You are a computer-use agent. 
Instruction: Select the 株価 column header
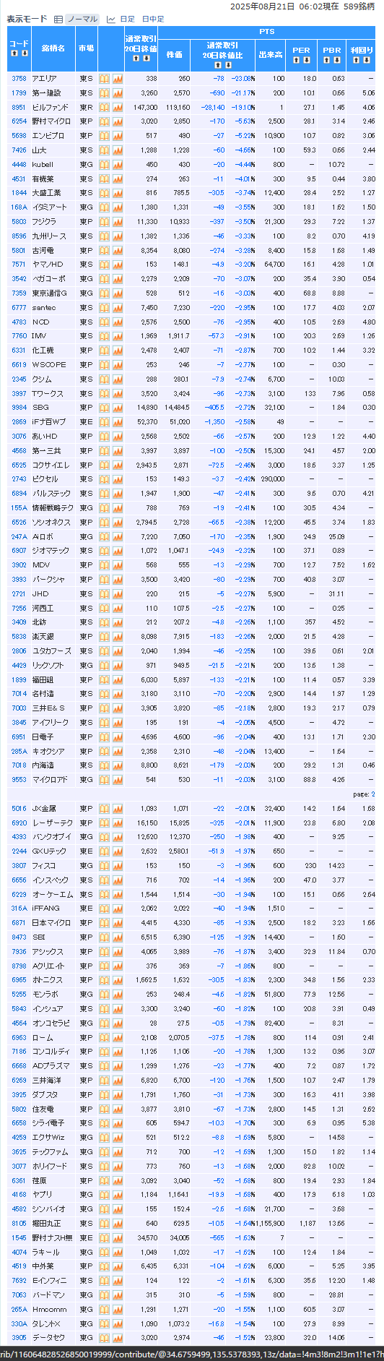[175, 54]
